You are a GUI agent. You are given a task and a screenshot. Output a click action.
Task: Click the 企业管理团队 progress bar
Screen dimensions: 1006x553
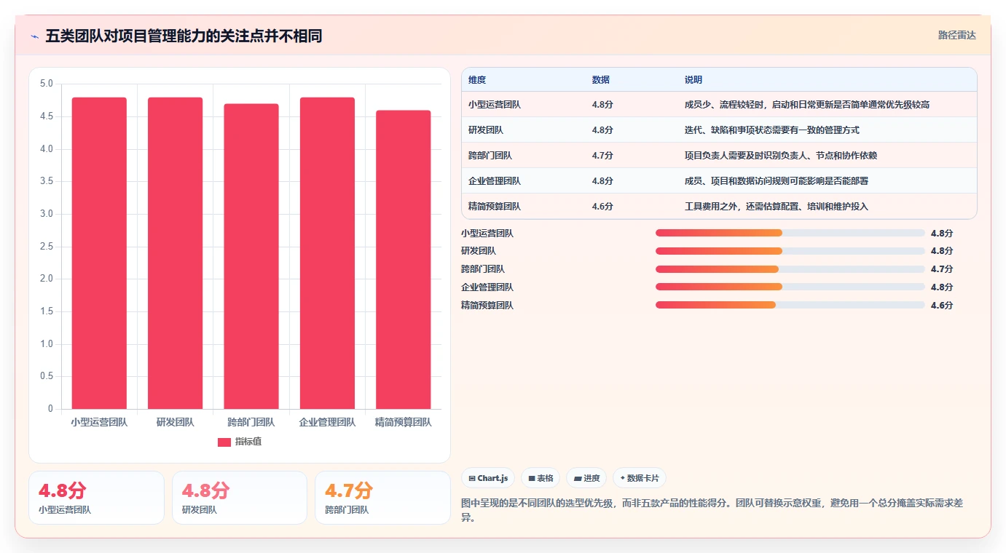790,287
